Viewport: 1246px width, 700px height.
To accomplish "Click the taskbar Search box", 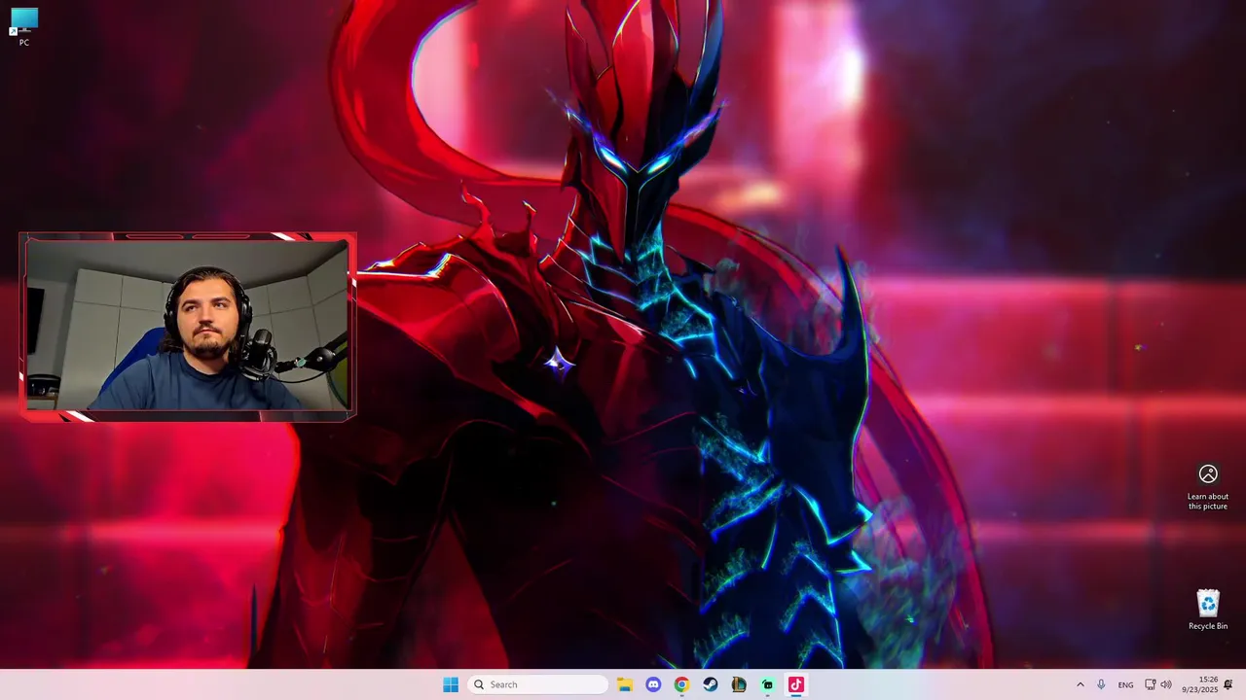I will tap(537, 684).
